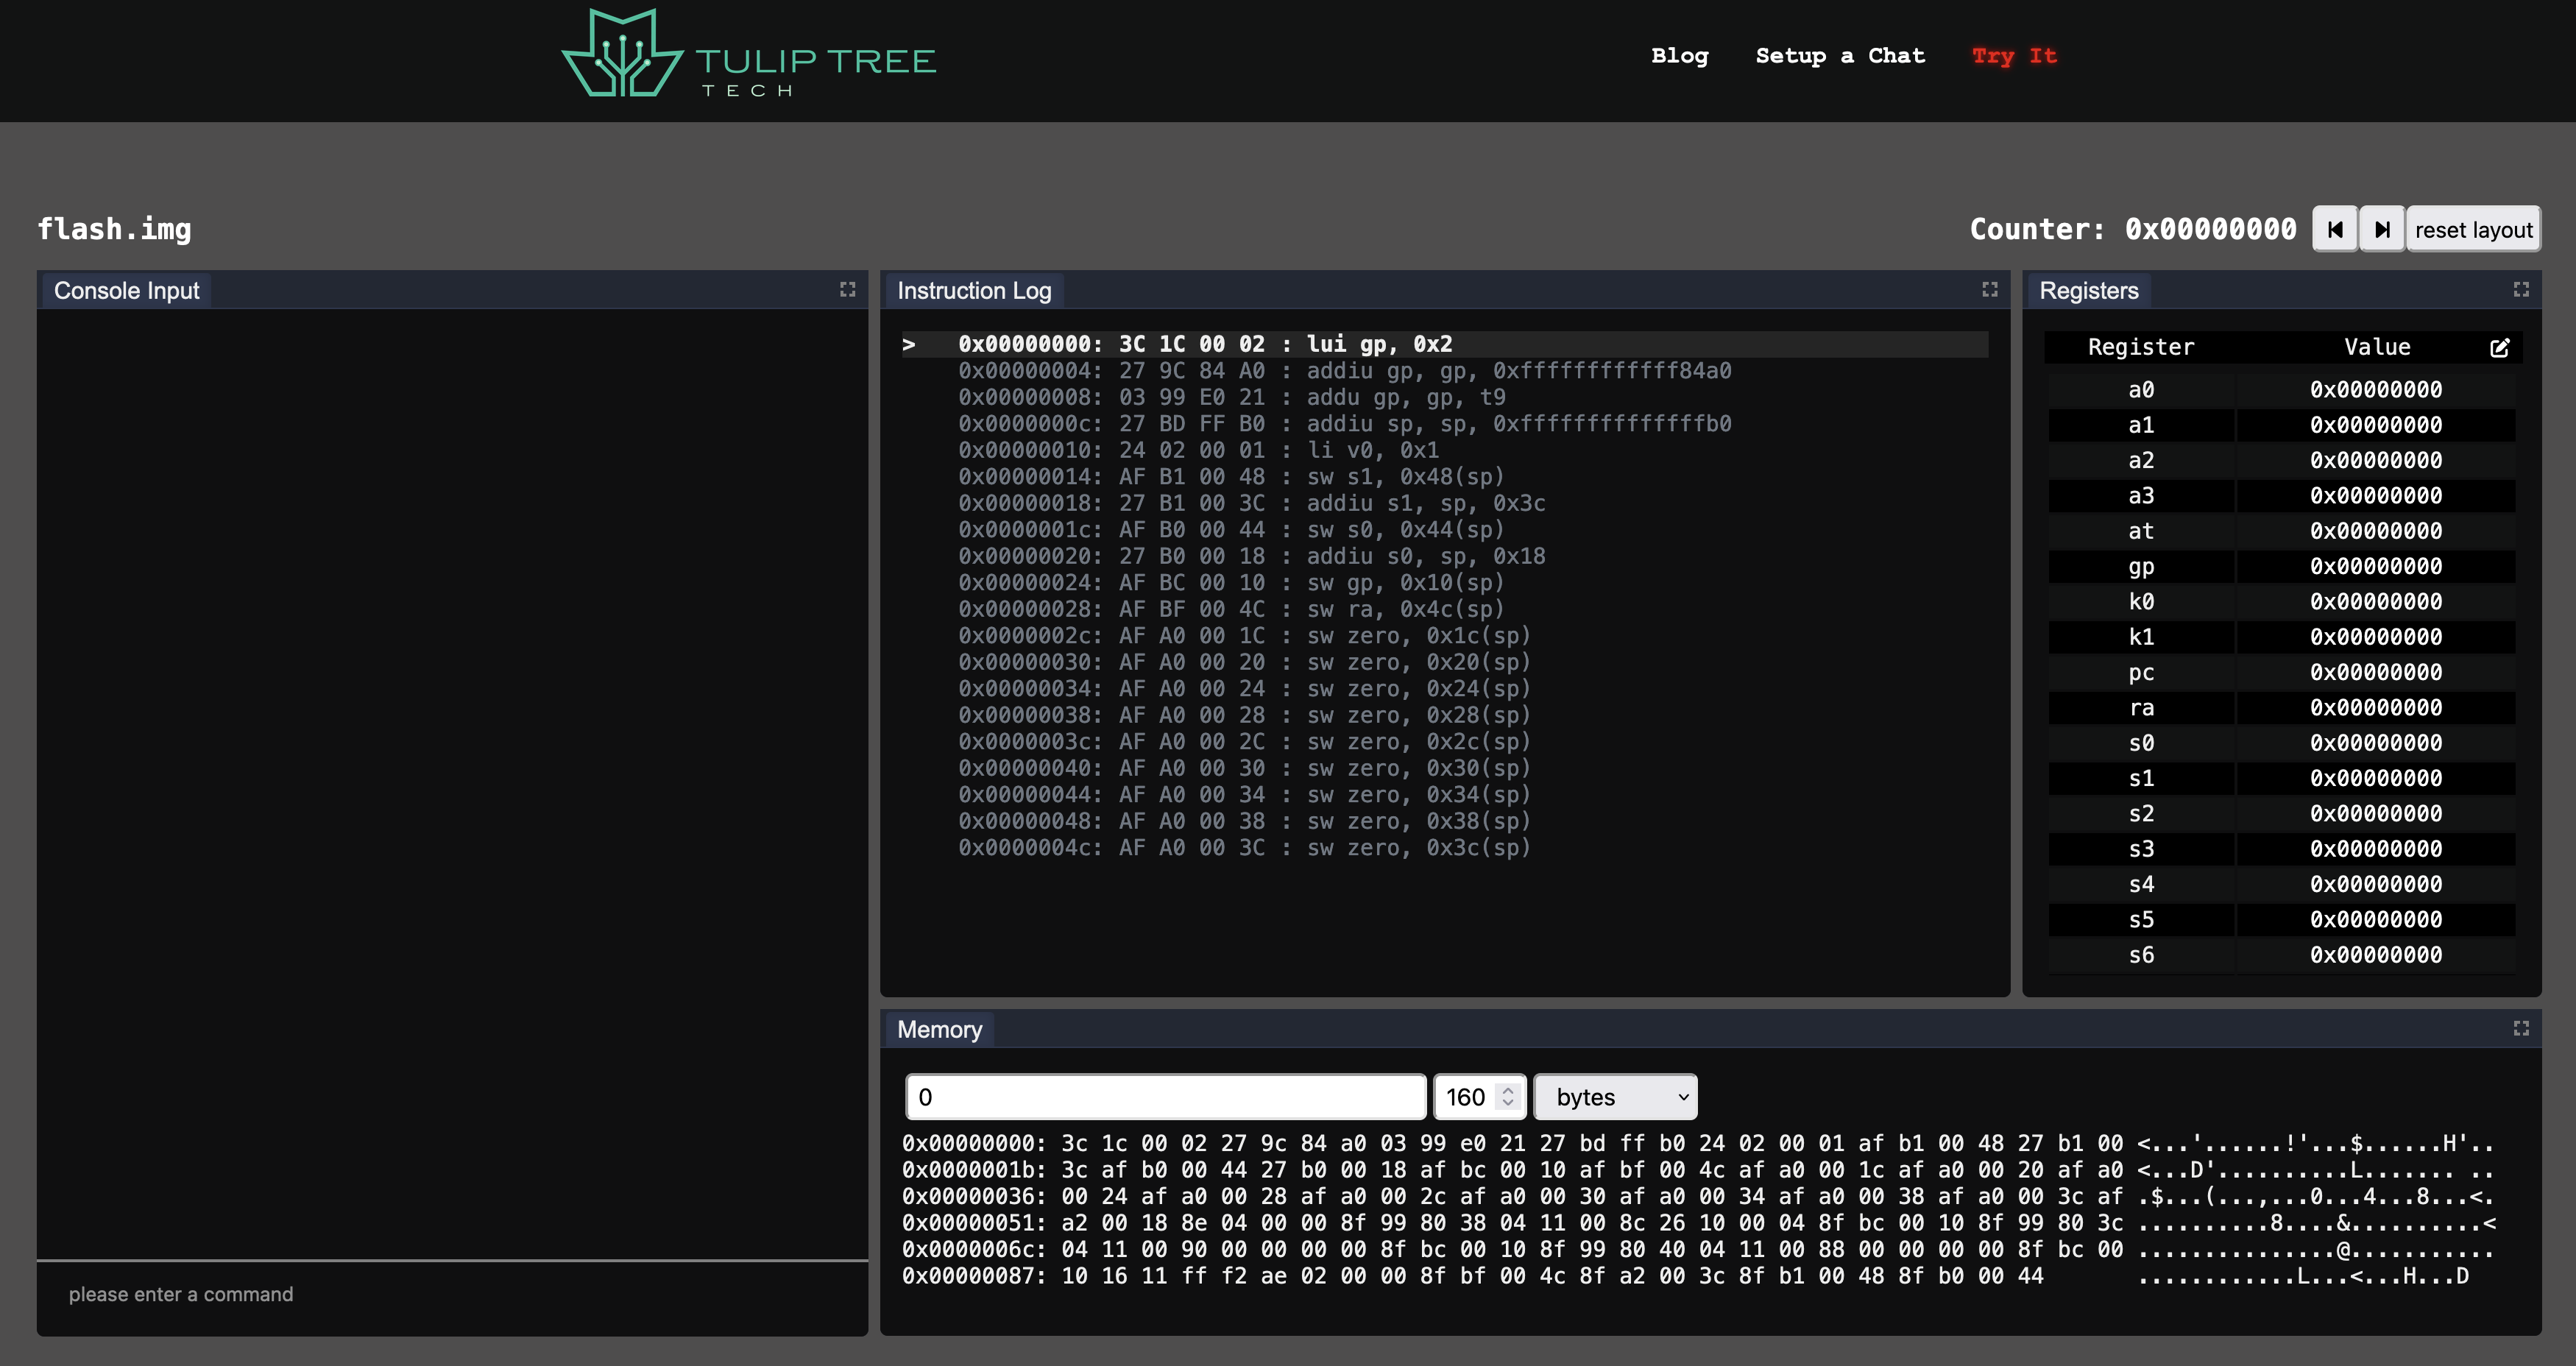This screenshot has width=2576, height=1366.
Task: Maximize the Registers panel
Action: 2520,289
